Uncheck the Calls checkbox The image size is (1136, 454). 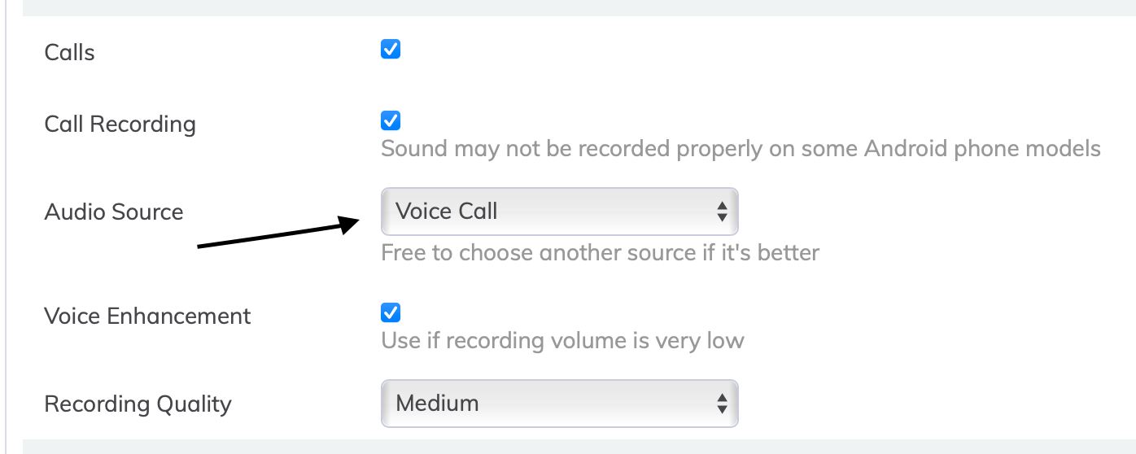391,50
